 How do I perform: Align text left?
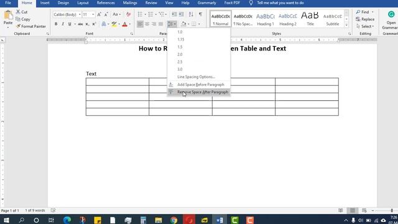click(x=140, y=24)
